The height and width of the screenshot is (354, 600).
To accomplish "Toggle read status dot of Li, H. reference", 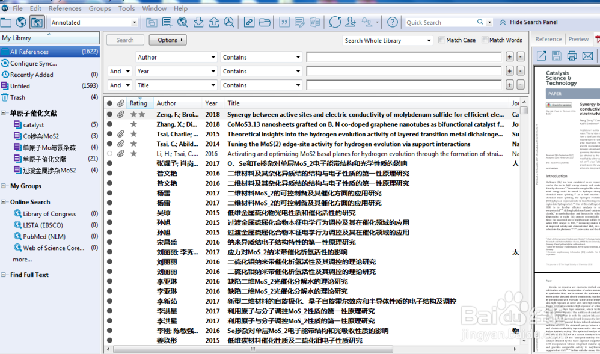I will [x=109, y=154].
